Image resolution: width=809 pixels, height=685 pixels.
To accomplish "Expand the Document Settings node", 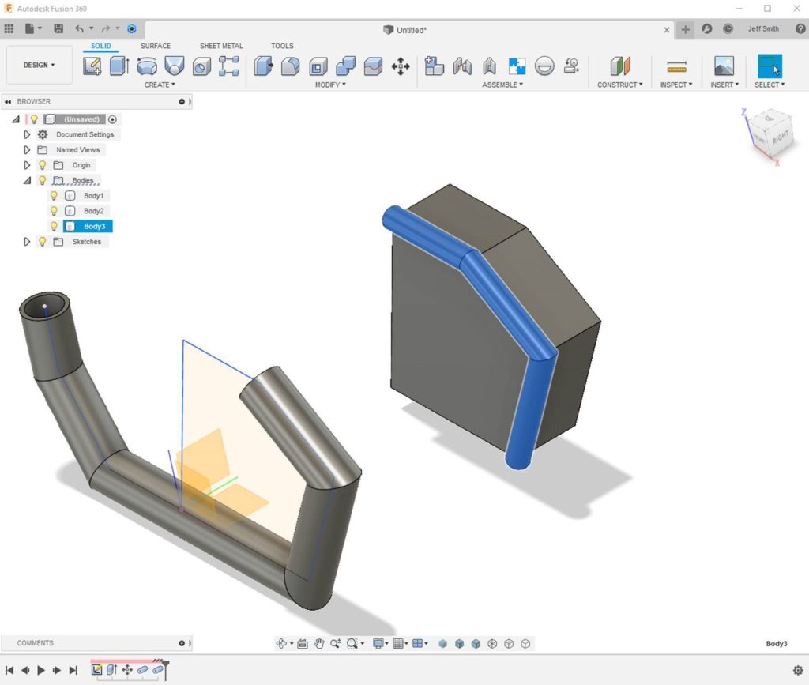I will pos(27,135).
